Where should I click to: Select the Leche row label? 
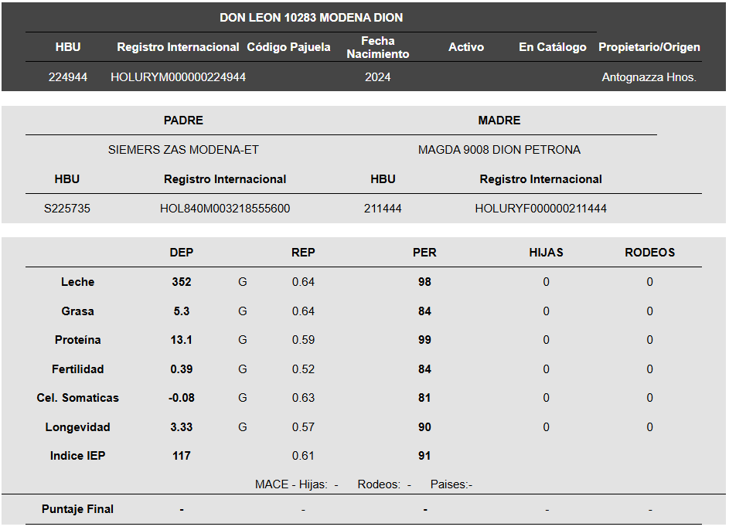point(77,282)
